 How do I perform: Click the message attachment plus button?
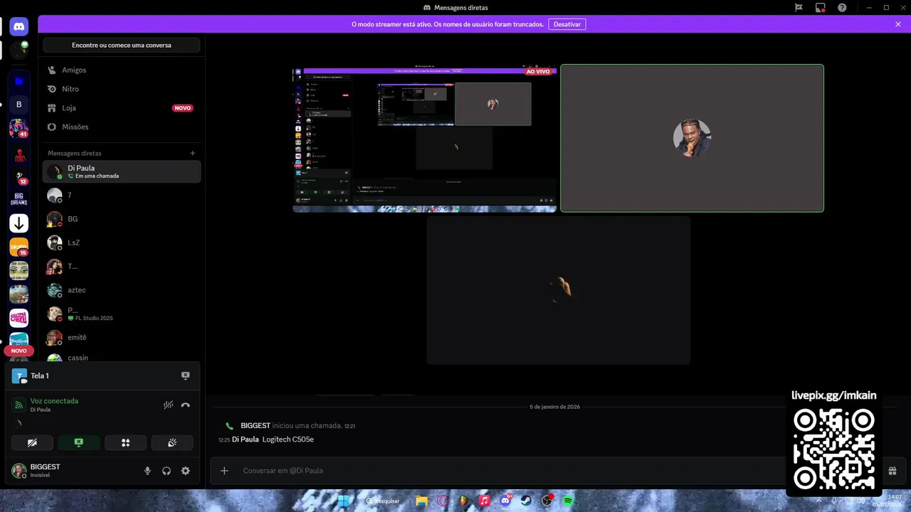point(224,471)
